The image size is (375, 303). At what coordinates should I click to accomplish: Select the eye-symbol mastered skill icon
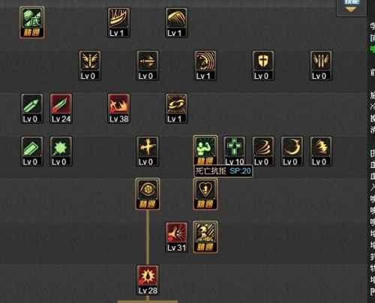[x=148, y=194]
